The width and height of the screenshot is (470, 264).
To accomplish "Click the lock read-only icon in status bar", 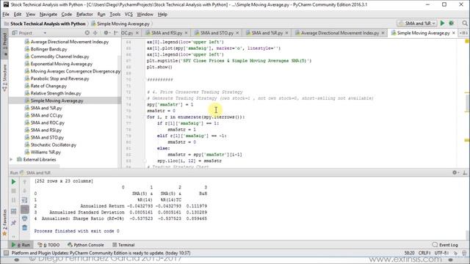I will pyautogui.click(x=455, y=253).
